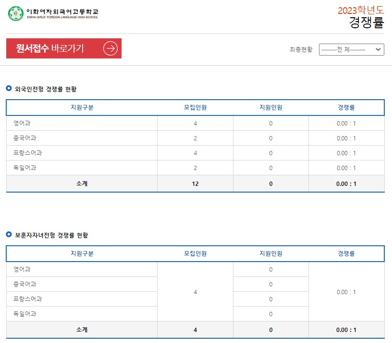
Task: Click the chevron arrow of the 전체 combo box
Action: [x=378, y=49]
